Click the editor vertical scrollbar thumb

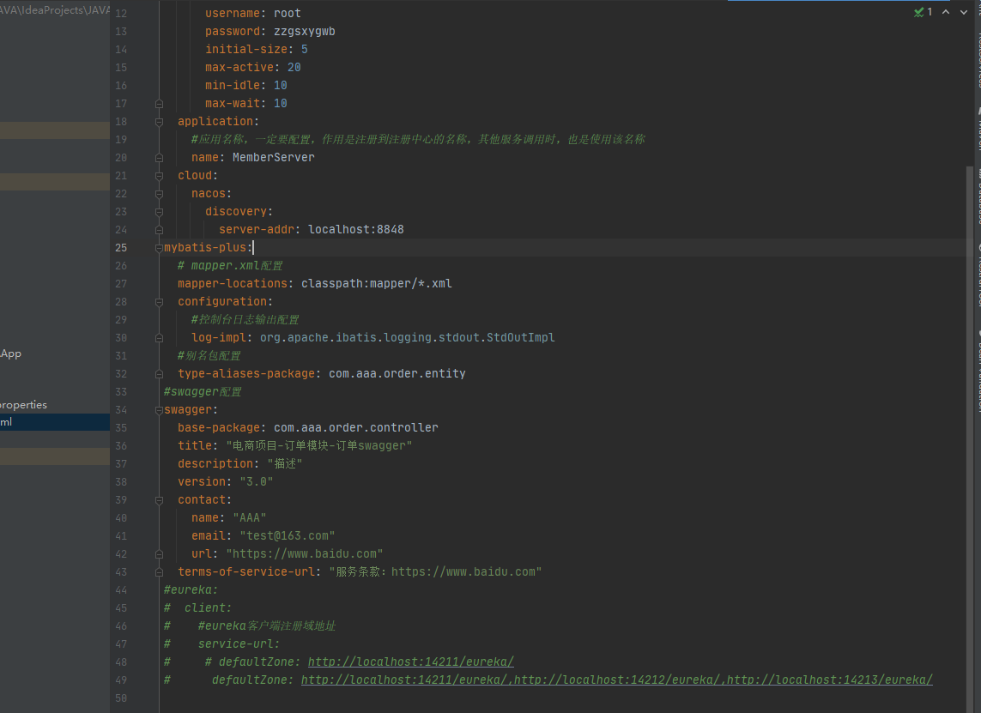[x=969, y=438]
